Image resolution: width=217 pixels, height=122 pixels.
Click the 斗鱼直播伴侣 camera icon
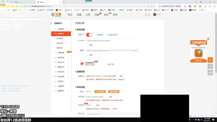[x=82, y=64]
